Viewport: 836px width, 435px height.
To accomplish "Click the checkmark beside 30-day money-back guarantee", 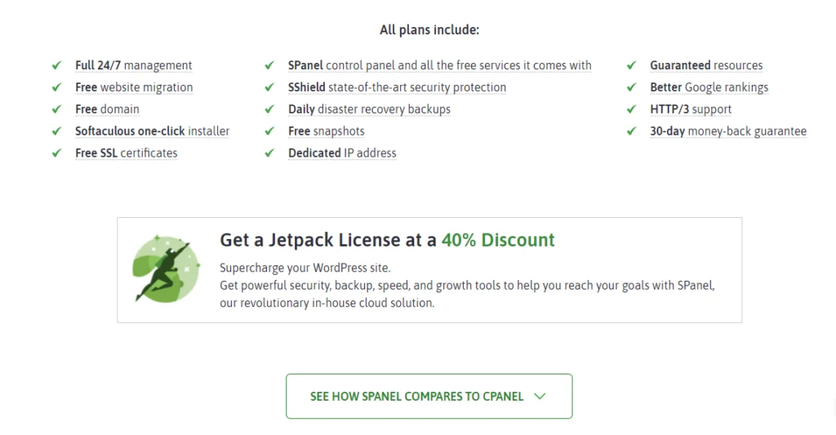I will click(632, 131).
